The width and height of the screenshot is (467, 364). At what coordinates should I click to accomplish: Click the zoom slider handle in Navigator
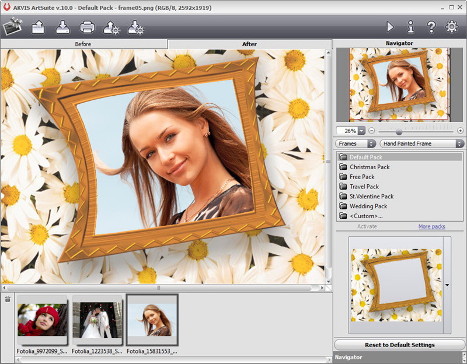click(x=399, y=131)
